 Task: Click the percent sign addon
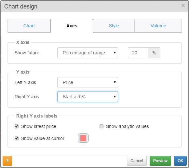coord(154,53)
